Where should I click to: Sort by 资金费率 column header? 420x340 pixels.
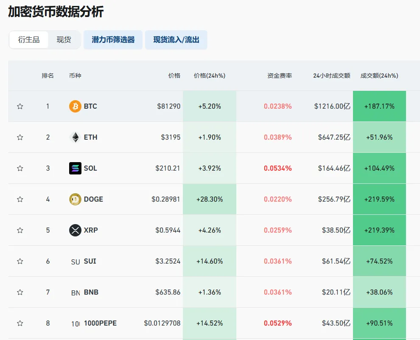coord(280,76)
